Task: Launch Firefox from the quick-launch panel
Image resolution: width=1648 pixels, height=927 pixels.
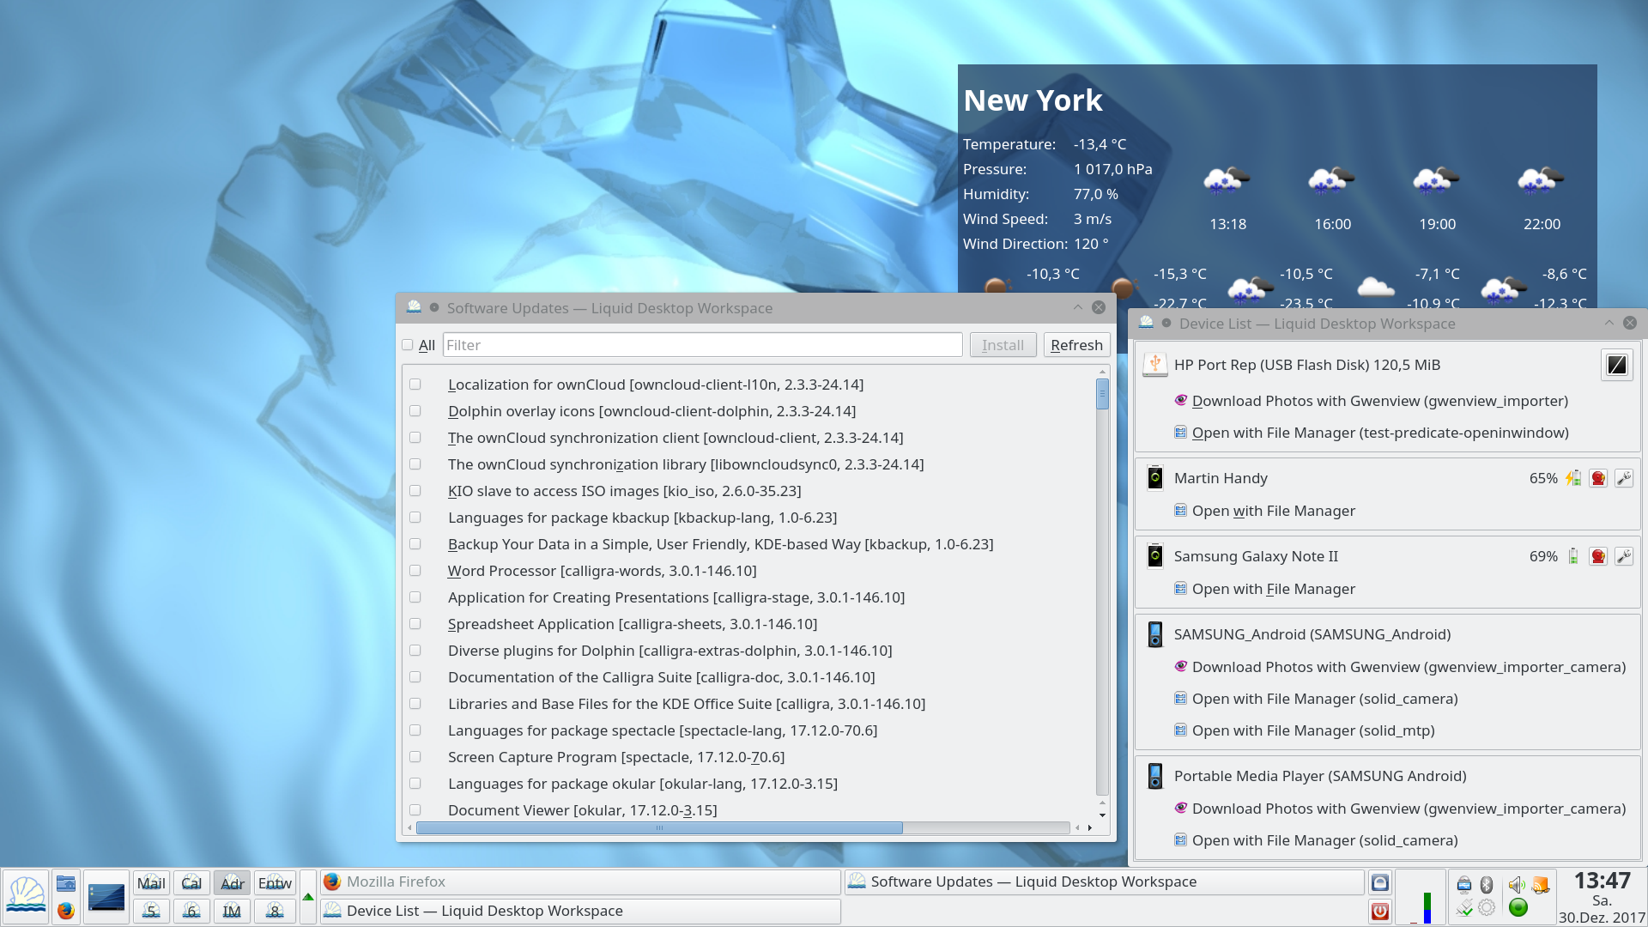Action: point(66,911)
